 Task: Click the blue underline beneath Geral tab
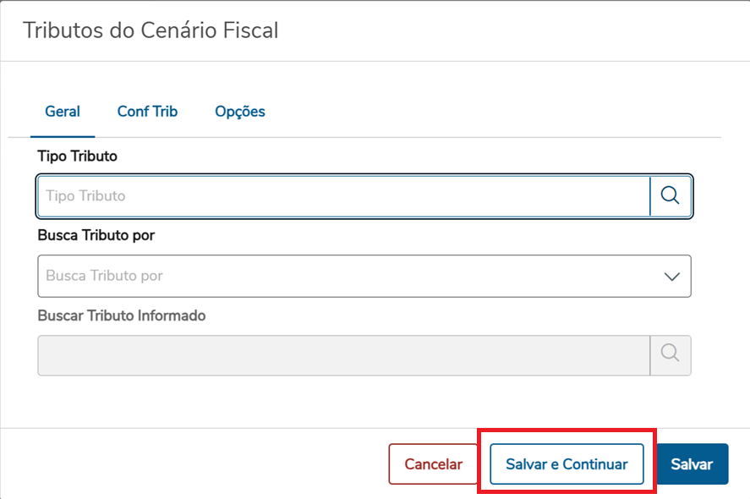(63, 136)
